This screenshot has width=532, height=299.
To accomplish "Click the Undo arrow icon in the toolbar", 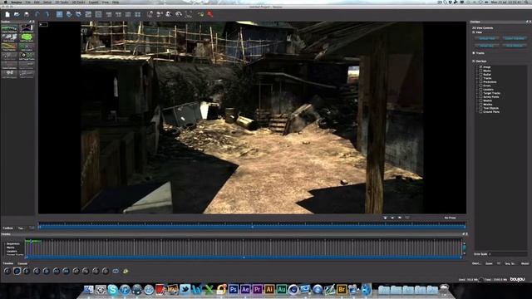I will tap(37, 14).
